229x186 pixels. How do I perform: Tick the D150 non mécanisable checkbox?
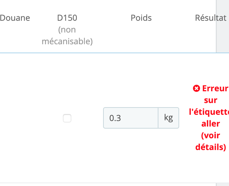coord(67,118)
